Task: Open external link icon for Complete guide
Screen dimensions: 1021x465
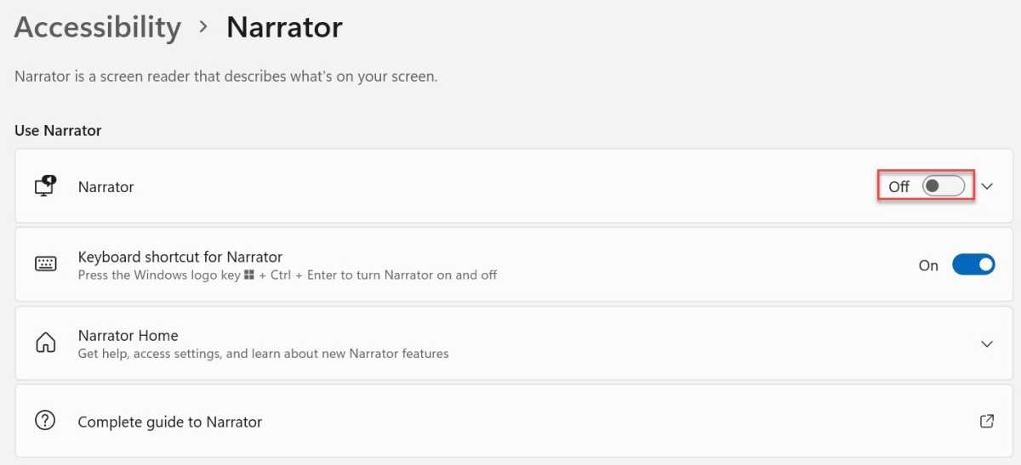Action: 987,421
